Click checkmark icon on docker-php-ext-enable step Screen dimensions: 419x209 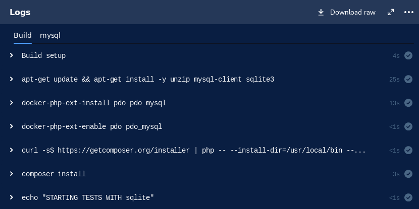coord(408,126)
